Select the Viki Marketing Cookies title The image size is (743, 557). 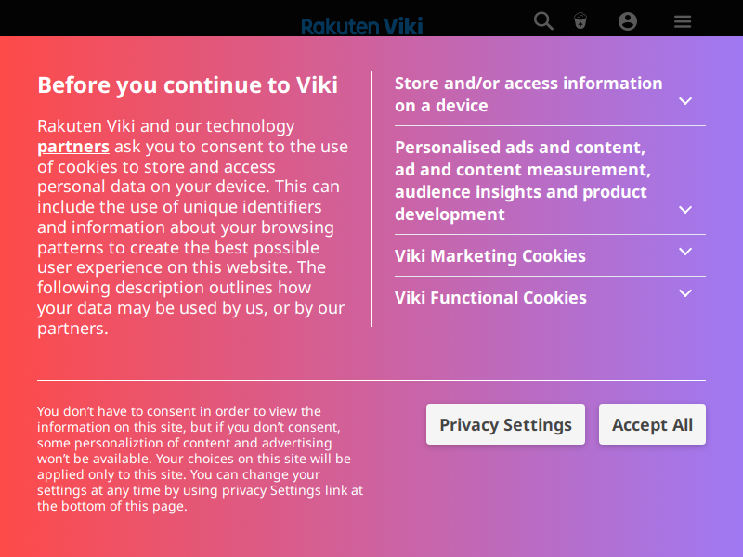pos(490,256)
